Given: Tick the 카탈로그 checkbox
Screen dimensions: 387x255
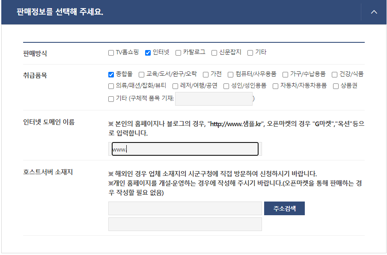Looking at the screenshot, I should (x=178, y=53).
